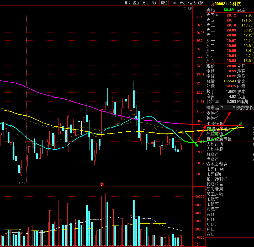This screenshot has width=254, height=247.
Task: Click the 17.68 low price label
Action: [x=26, y=183]
